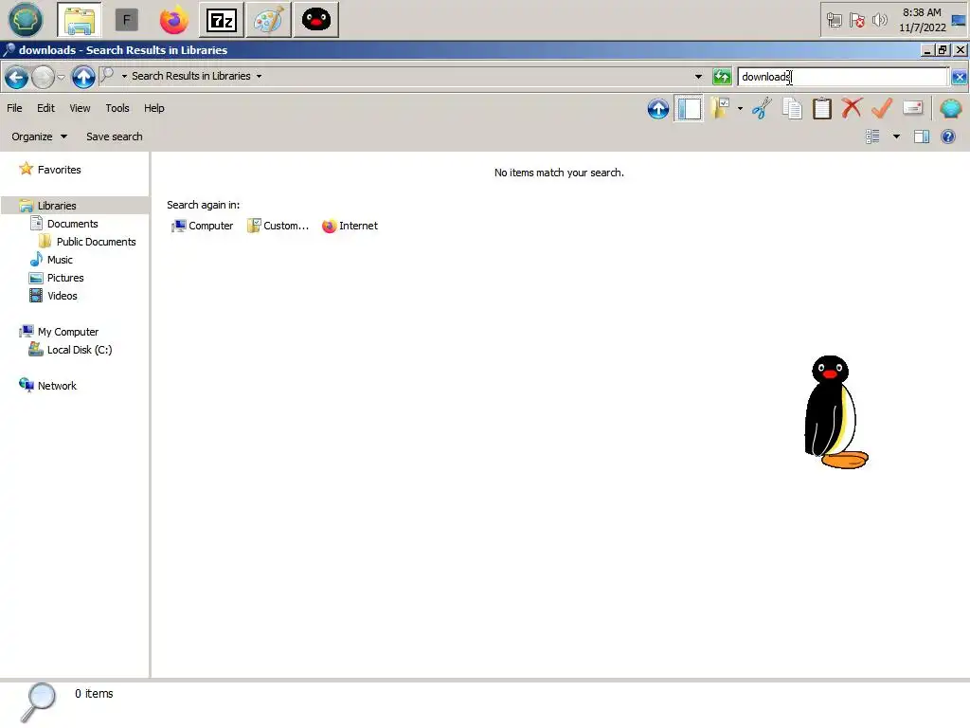Screen dimensions: 970x728
Task: Open the Paint palette taskbar icon
Action: [x=268, y=21]
